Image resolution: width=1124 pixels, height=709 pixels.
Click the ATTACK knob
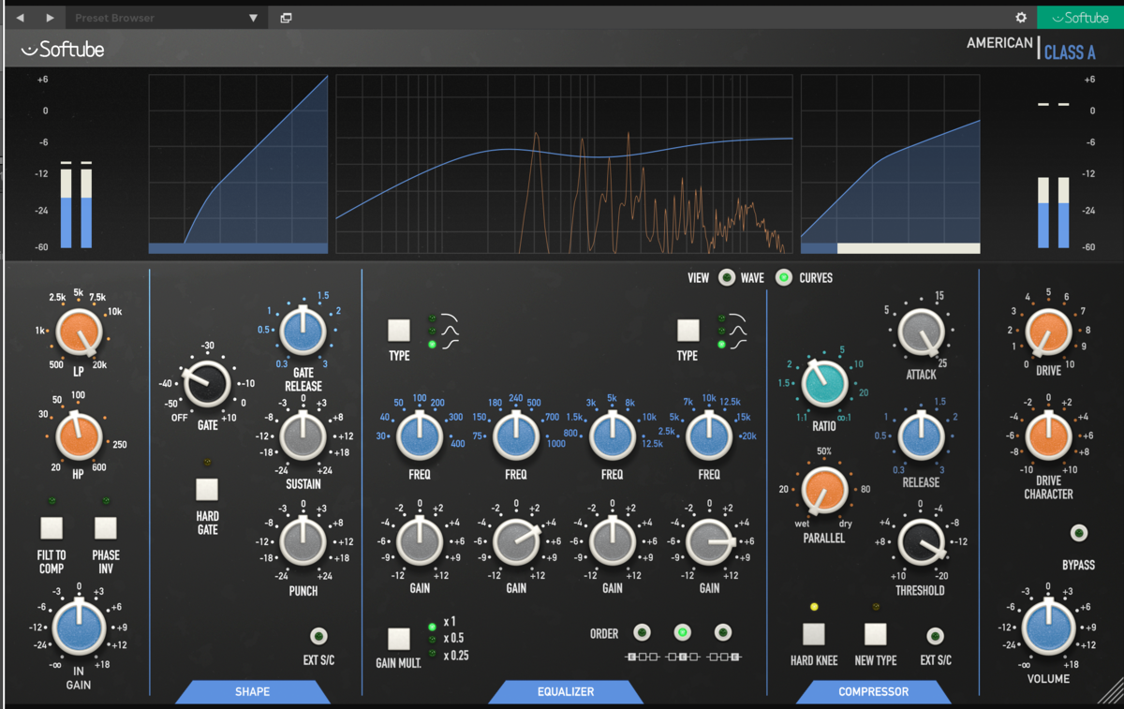[x=921, y=332]
